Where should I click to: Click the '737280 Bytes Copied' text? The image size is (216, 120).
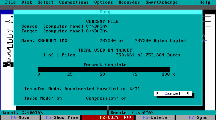click(x=160, y=40)
